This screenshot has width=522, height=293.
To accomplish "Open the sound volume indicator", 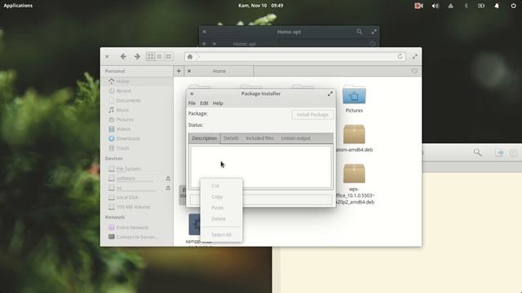I will click(435, 6).
